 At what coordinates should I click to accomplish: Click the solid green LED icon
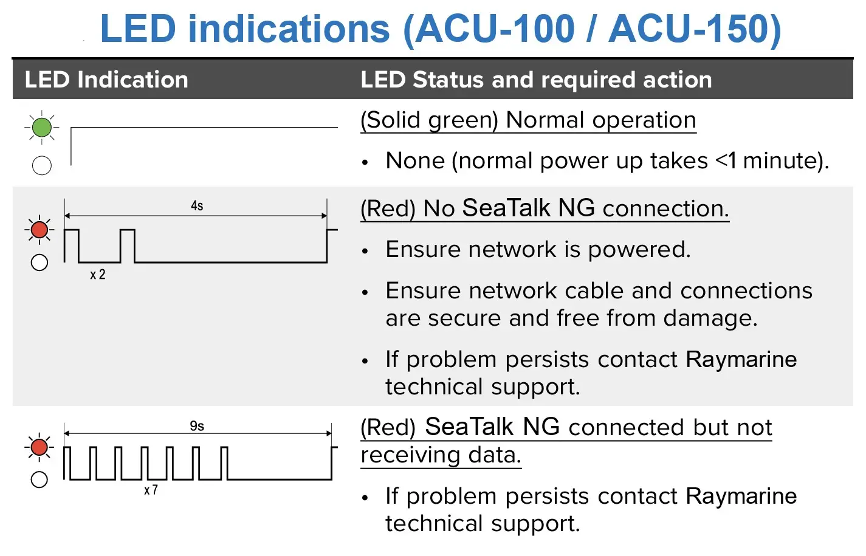[x=41, y=128]
